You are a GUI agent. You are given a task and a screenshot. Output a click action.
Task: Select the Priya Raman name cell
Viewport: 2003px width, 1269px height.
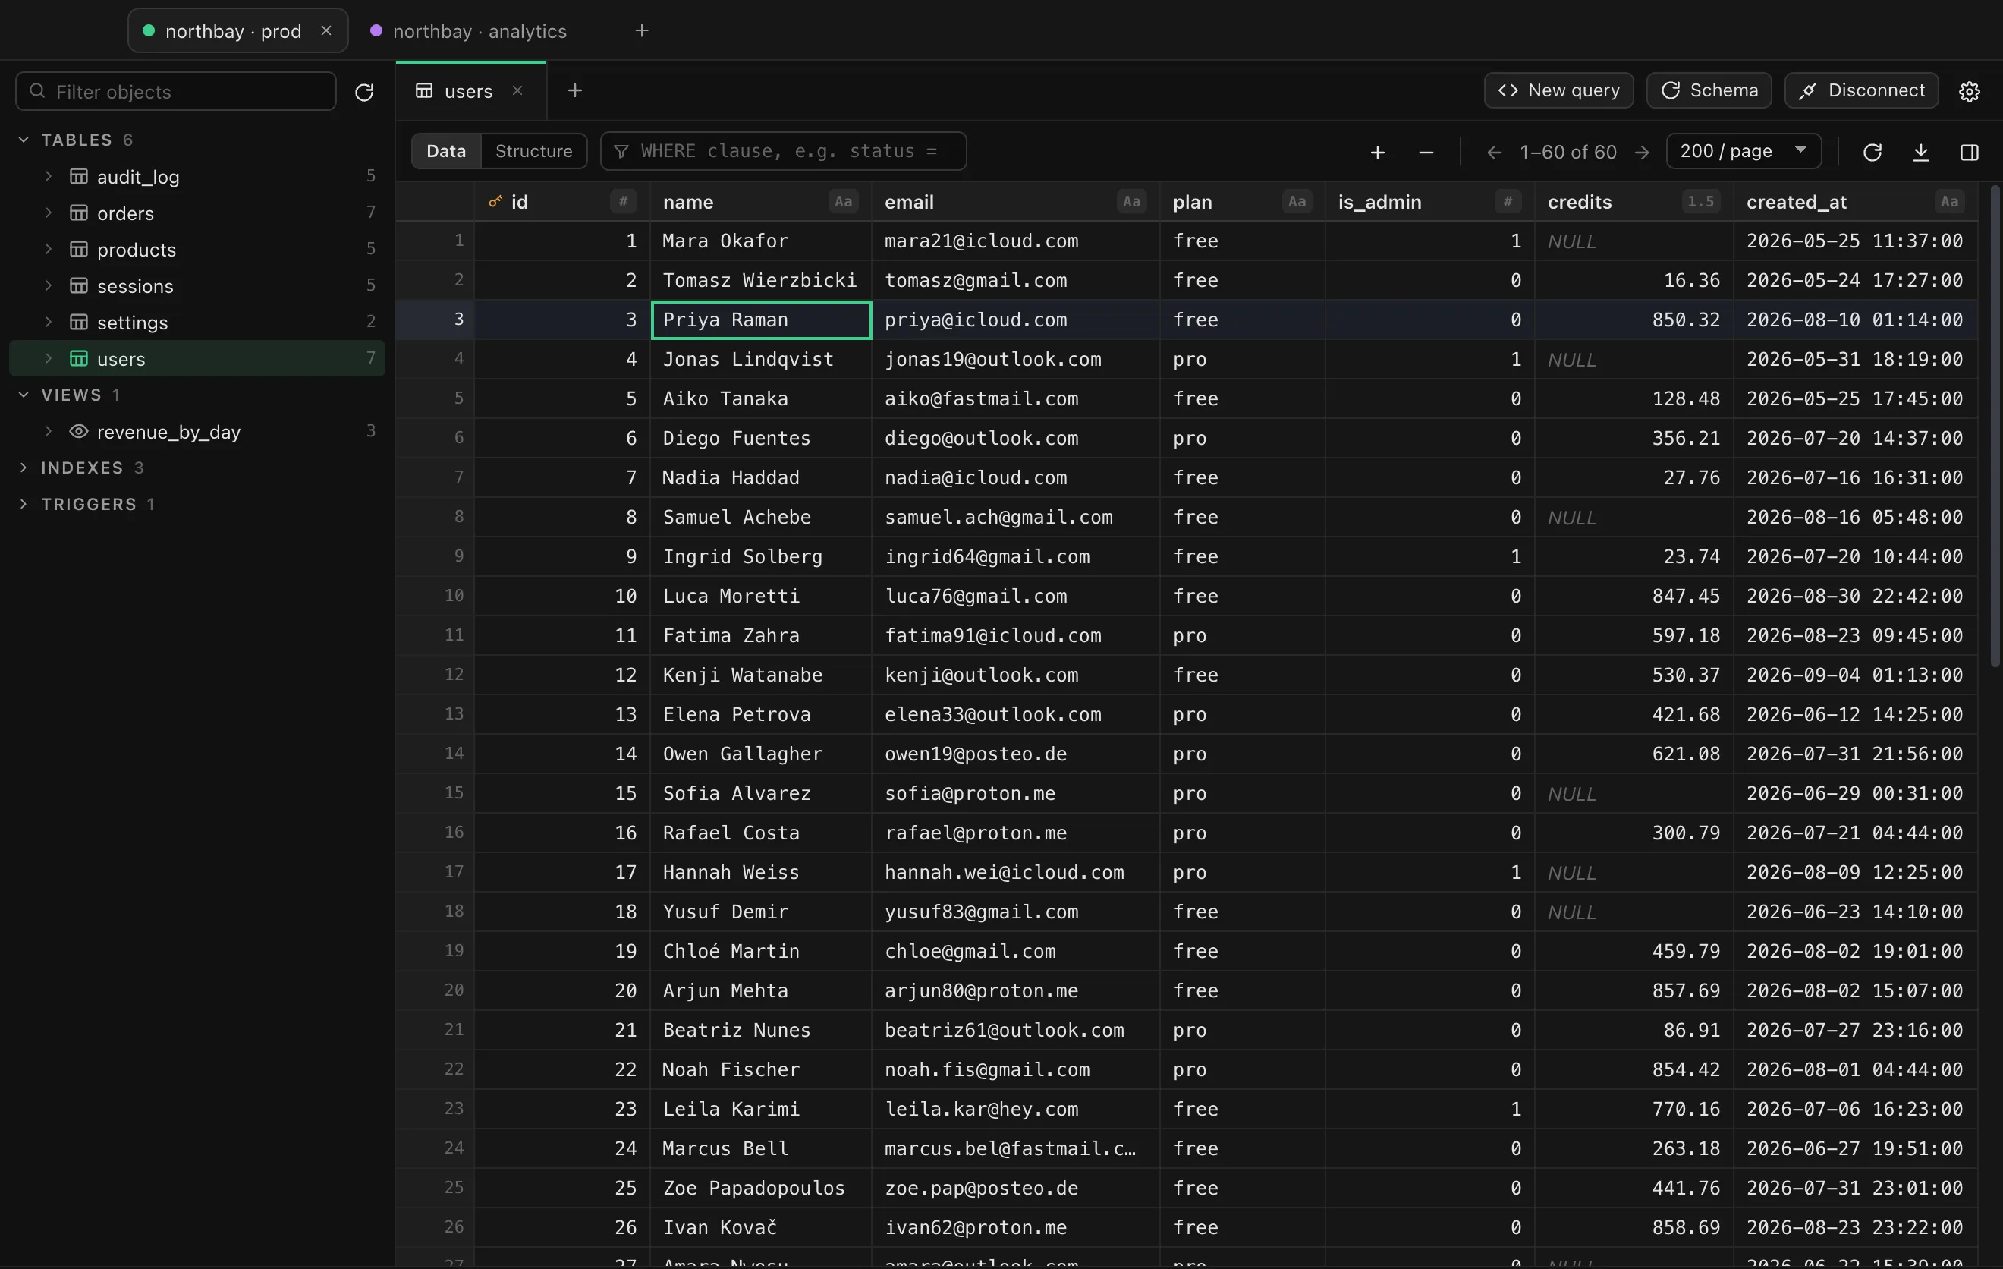click(x=760, y=320)
